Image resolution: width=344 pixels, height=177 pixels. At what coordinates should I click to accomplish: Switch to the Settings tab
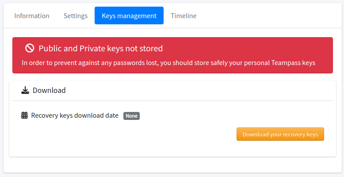(x=76, y=16)
